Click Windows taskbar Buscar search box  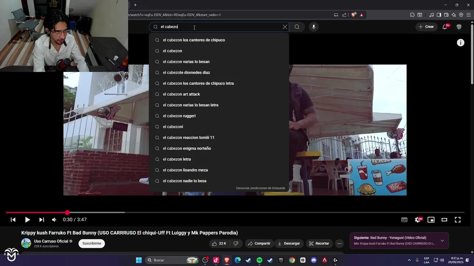pos(172,260)
